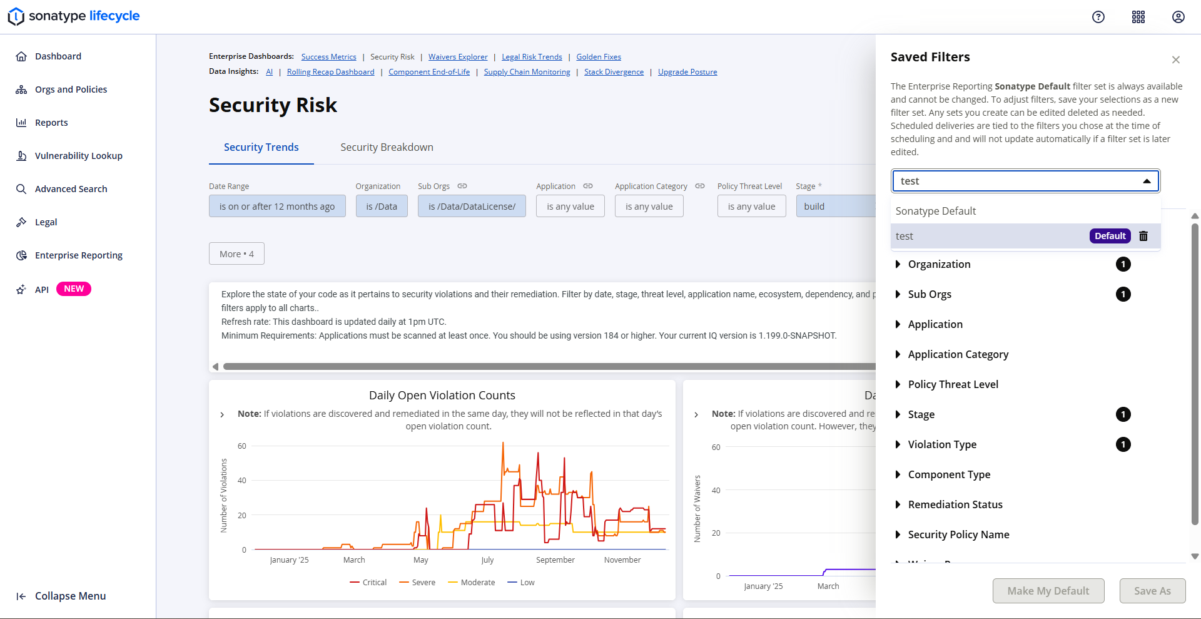Screen dimensions: 1201x619
Task: Toggle the Critical series legend entry
Action: [x=368, y=583]
